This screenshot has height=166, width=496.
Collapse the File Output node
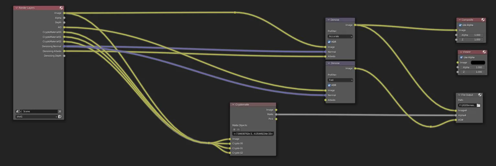(x=459, y=95)
